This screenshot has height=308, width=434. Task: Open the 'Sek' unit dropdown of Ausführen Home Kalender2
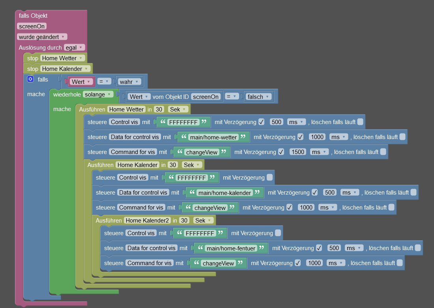click(x=203, y=221)
